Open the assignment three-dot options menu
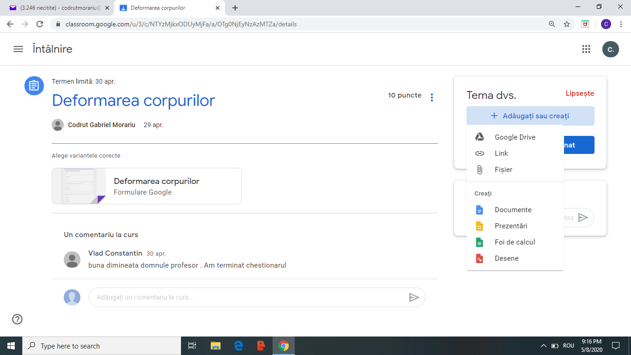The image size is (631, 355). [432, 98]
